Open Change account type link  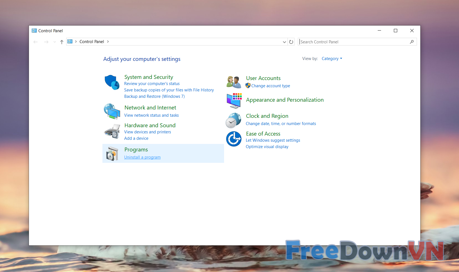[271, 86]
